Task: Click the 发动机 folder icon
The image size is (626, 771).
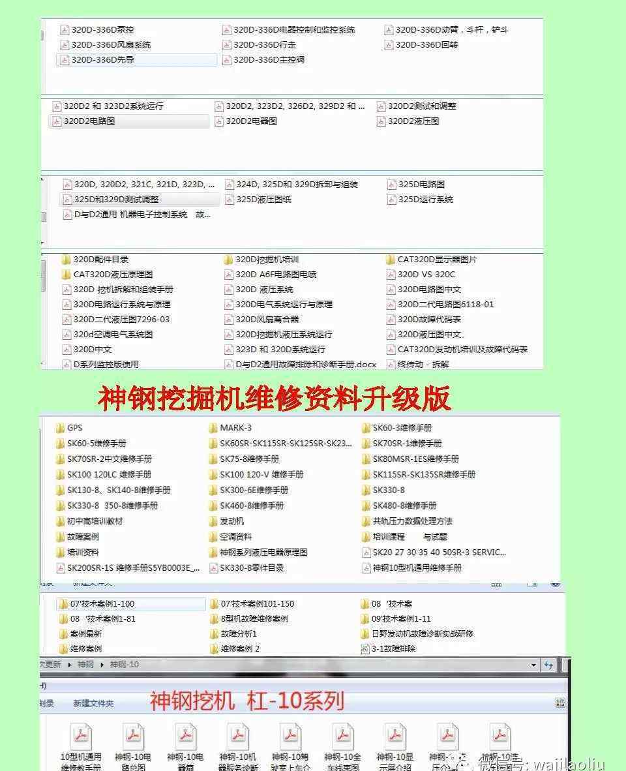Action: (213, 521)
